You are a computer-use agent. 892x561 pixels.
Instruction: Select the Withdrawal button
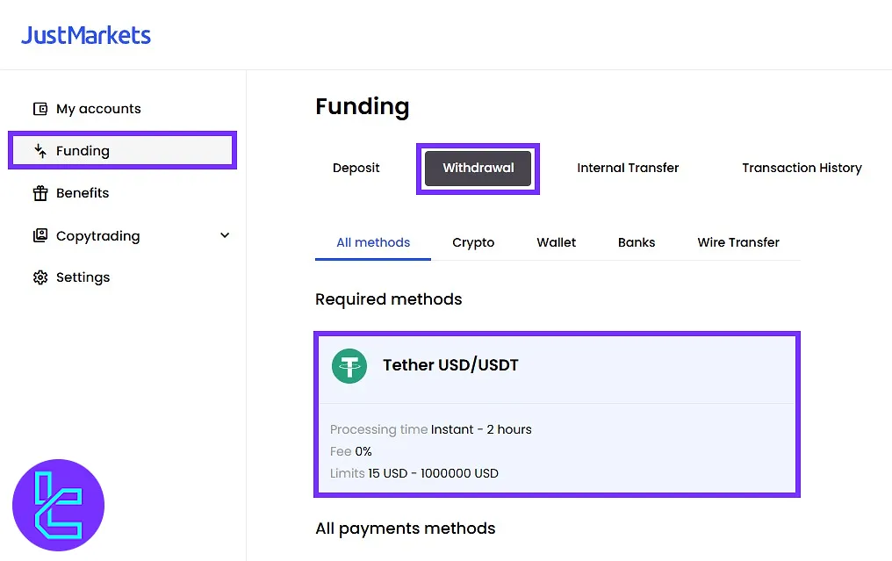pyautogui.click(x=478, y=168)
